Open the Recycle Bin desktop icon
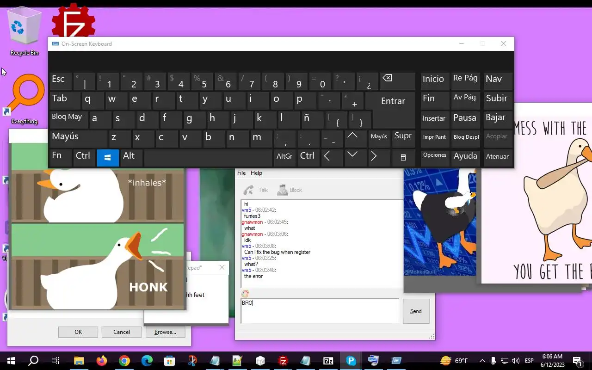Image resolution: width=592 pixels, height=370 pixels. [x=25, y=31]
